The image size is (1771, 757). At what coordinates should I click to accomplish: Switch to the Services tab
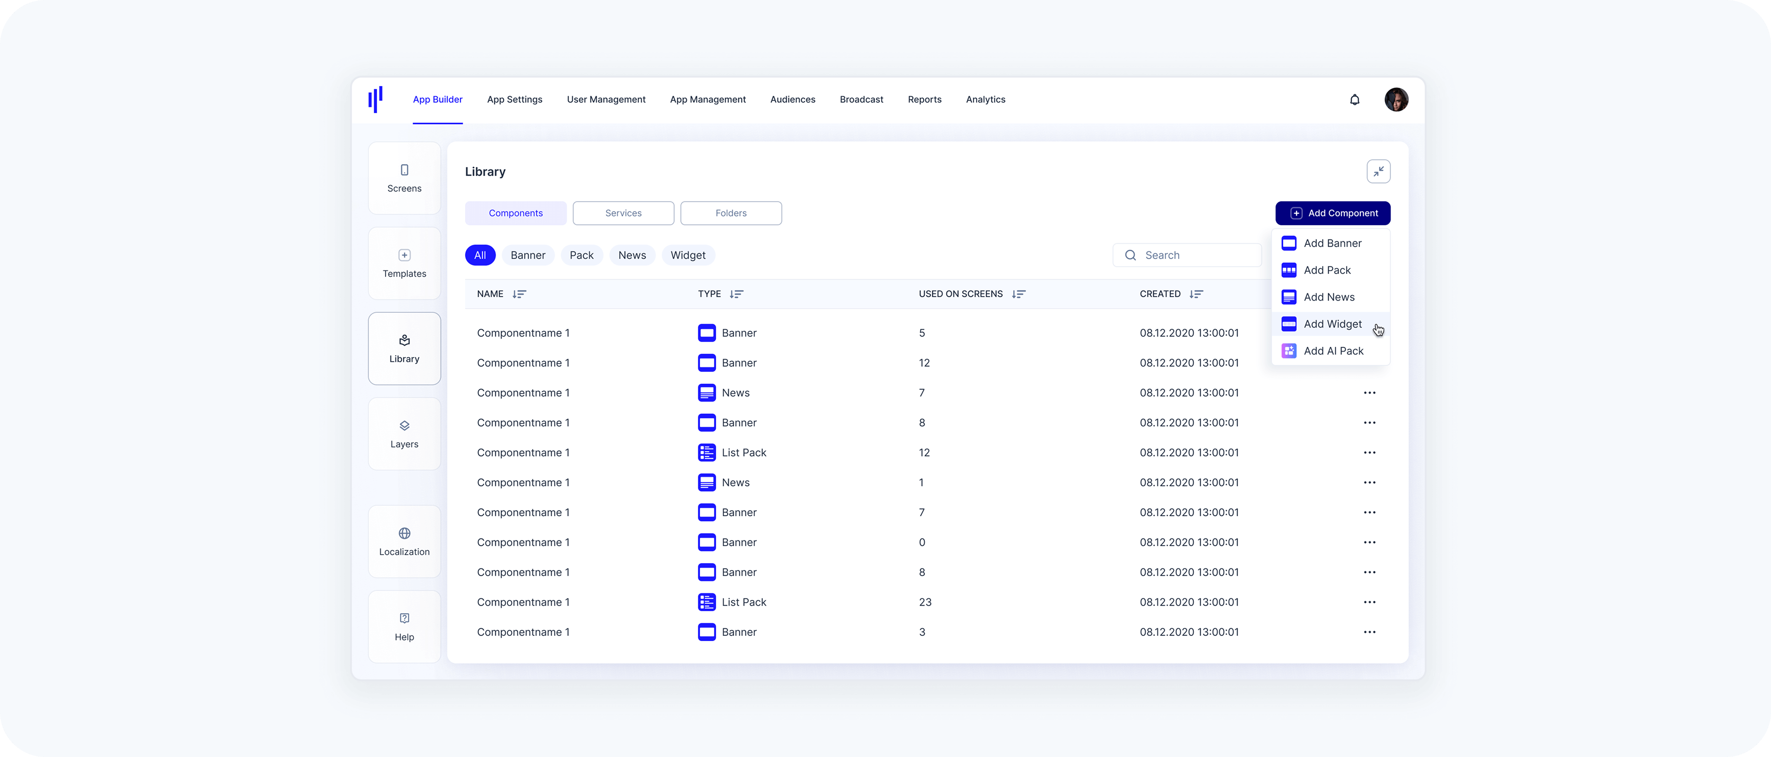(x=623, y=213)
